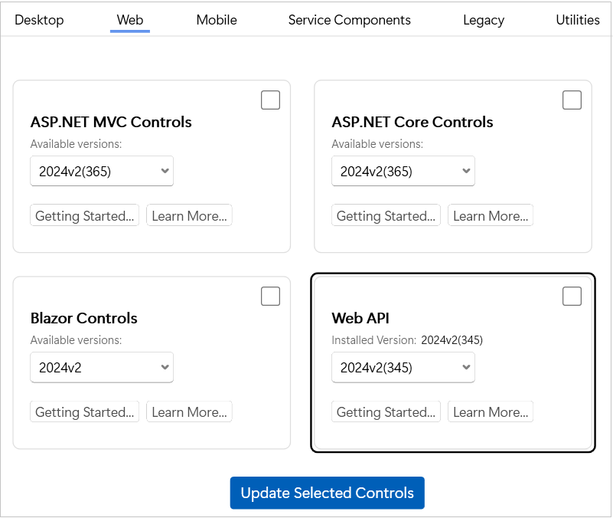Switch to the Desktop tab
The width and height of the screenshot is (613, 518).
coord(39,20)
